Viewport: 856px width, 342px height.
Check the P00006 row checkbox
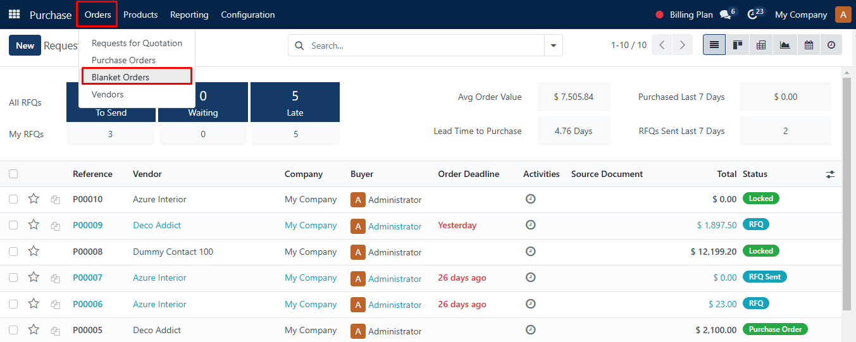point(13,304)
